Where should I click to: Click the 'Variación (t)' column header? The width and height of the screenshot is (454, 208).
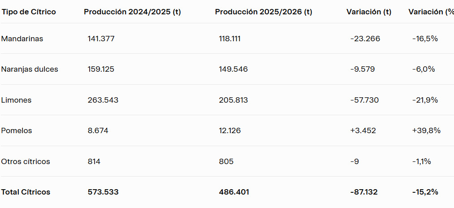[x=369, y=12]
